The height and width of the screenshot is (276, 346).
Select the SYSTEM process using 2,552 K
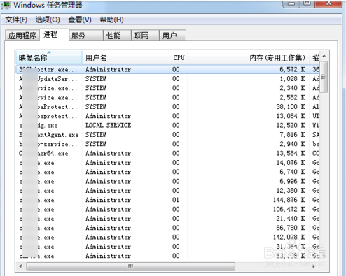pyautogui.click(x=167, y=97)
